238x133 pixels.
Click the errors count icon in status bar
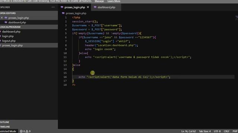pos(21,131)
